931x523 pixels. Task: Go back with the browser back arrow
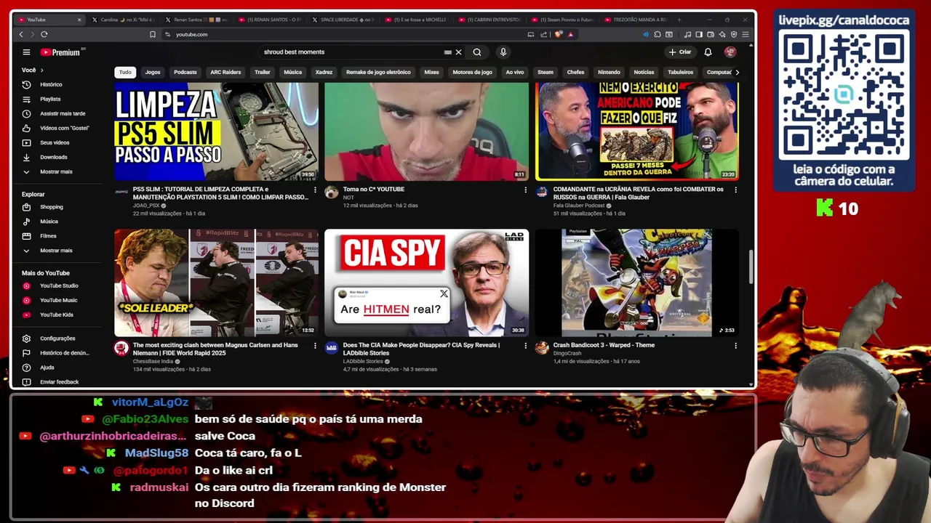click(21, 34)
